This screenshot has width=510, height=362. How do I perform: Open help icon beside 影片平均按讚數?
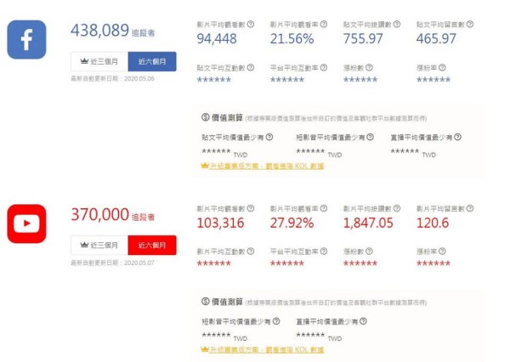point(397,208)
